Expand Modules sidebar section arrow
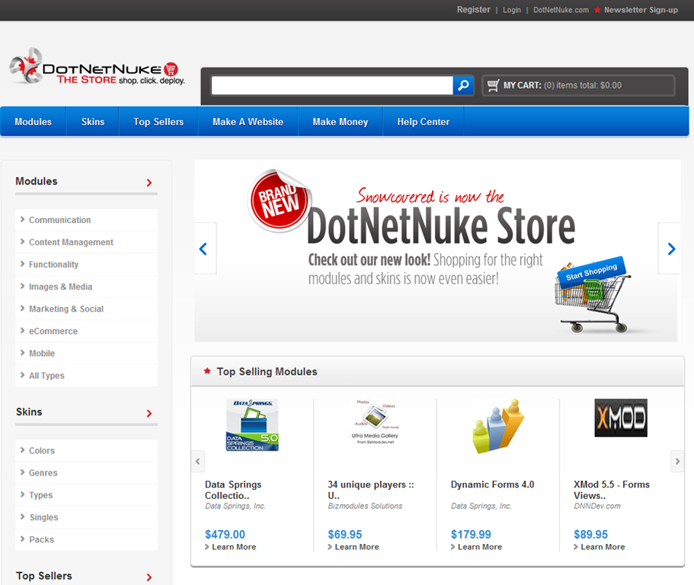Screen dimensions: 694x585 point(149,183)
